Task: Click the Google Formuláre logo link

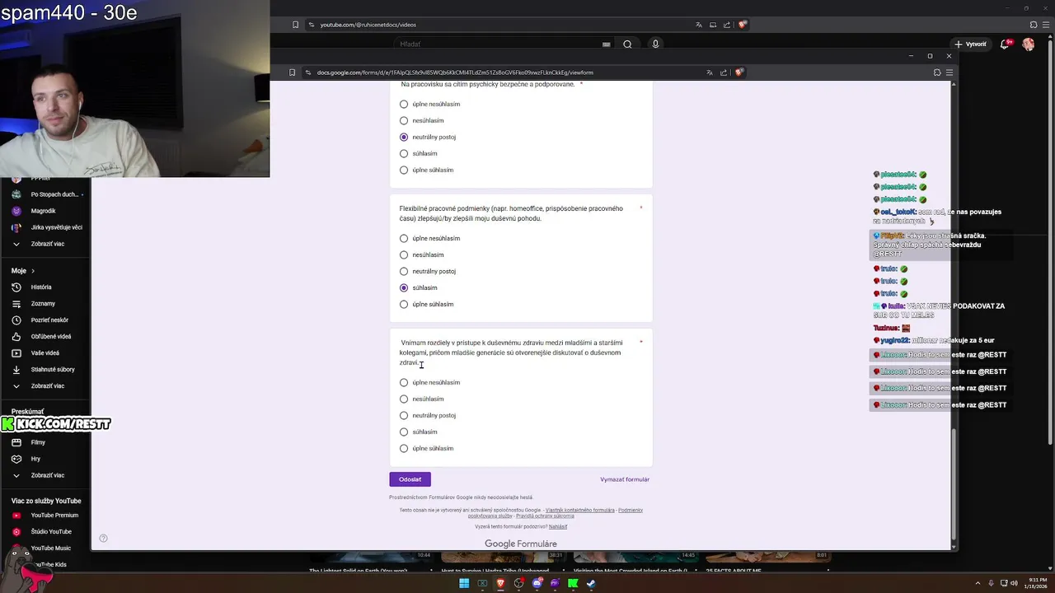Action: coord(521,544)
